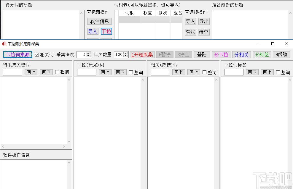Enable 整词 under 相关(热搜)词
This screenshot has height=189, width=293.
point(205,72)
